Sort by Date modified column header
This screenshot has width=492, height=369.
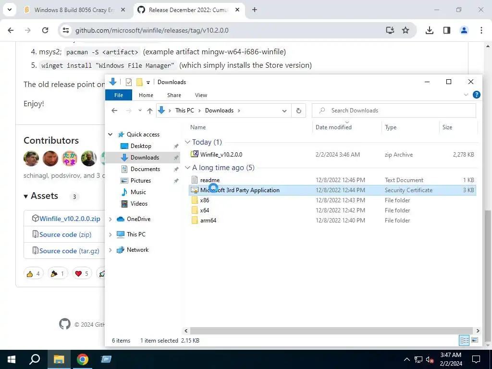click(347, 127)
